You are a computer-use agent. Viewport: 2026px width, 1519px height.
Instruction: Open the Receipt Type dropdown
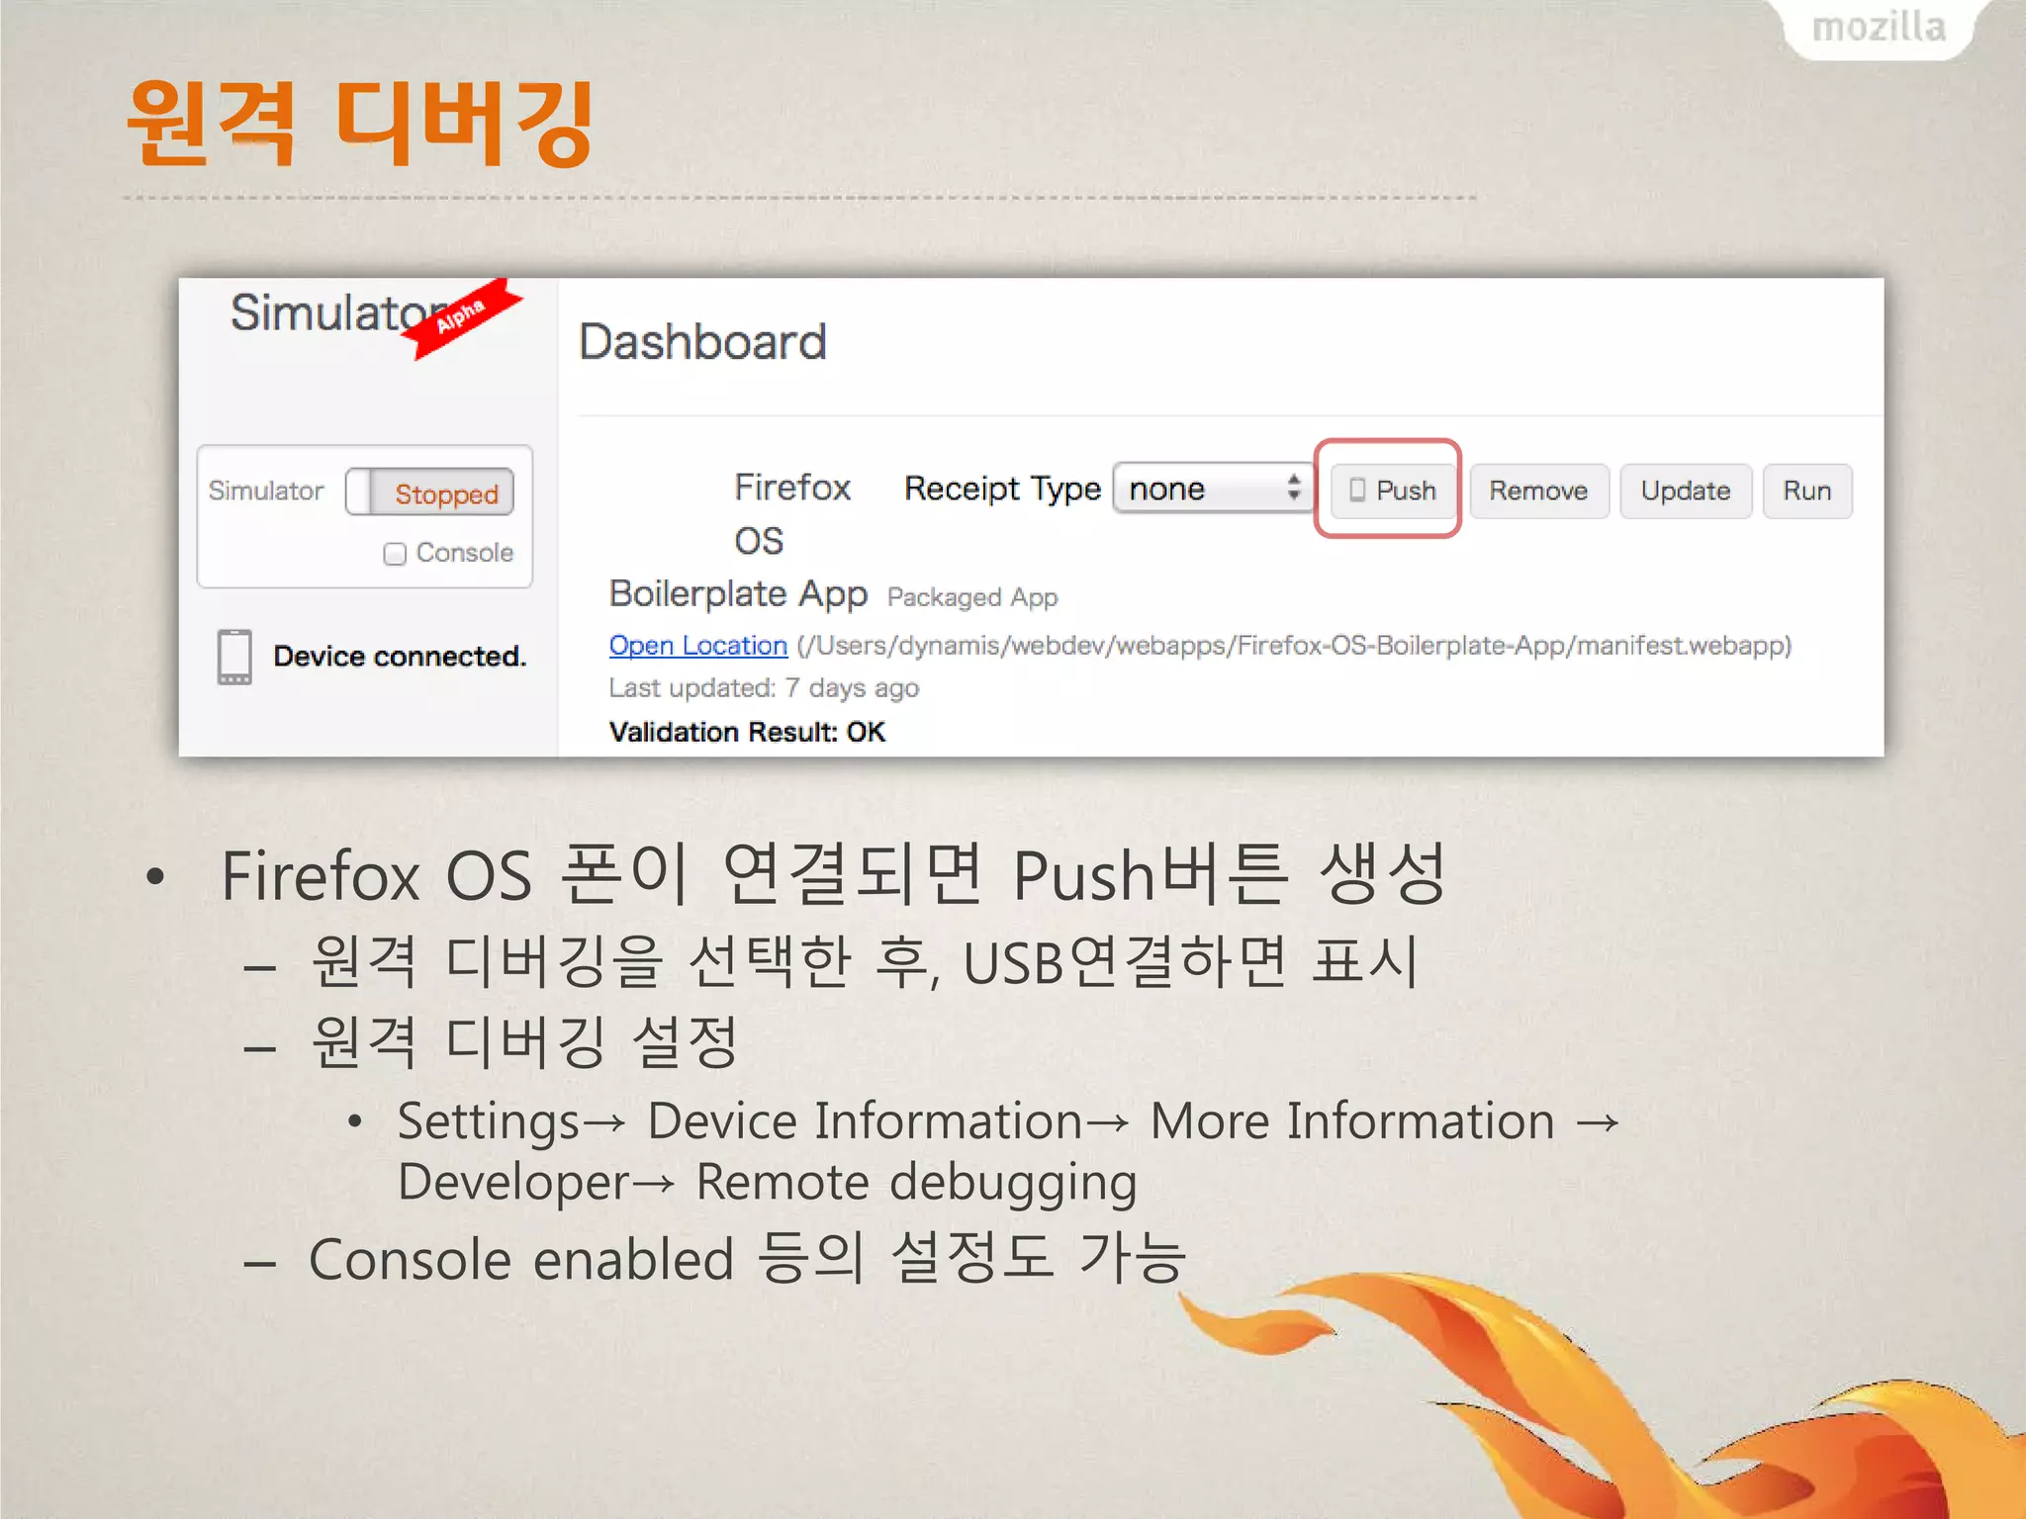click(x=1212, y=489)
